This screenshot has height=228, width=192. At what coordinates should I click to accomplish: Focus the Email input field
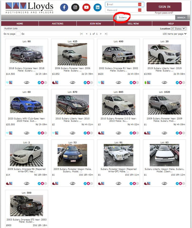point(125,4)
